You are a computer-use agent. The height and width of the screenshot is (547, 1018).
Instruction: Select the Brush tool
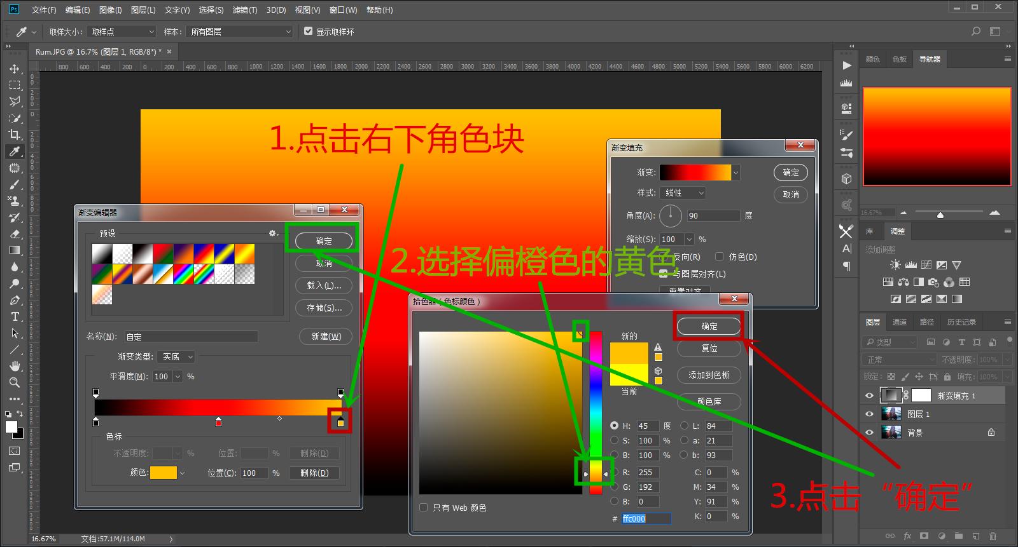[15, 184]
